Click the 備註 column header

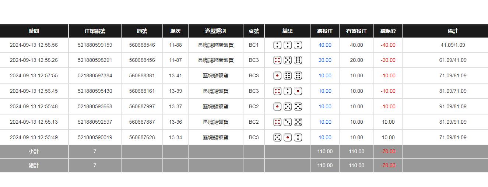(453, 31)
